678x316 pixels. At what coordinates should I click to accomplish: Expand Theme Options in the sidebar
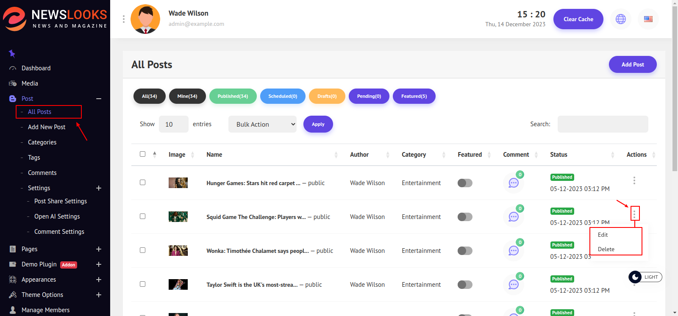(x=98, y=295)
